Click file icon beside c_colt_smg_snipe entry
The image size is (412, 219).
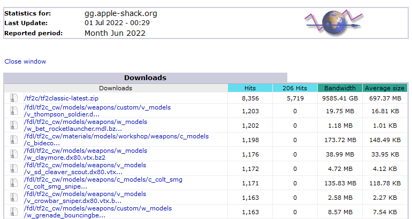14,183
